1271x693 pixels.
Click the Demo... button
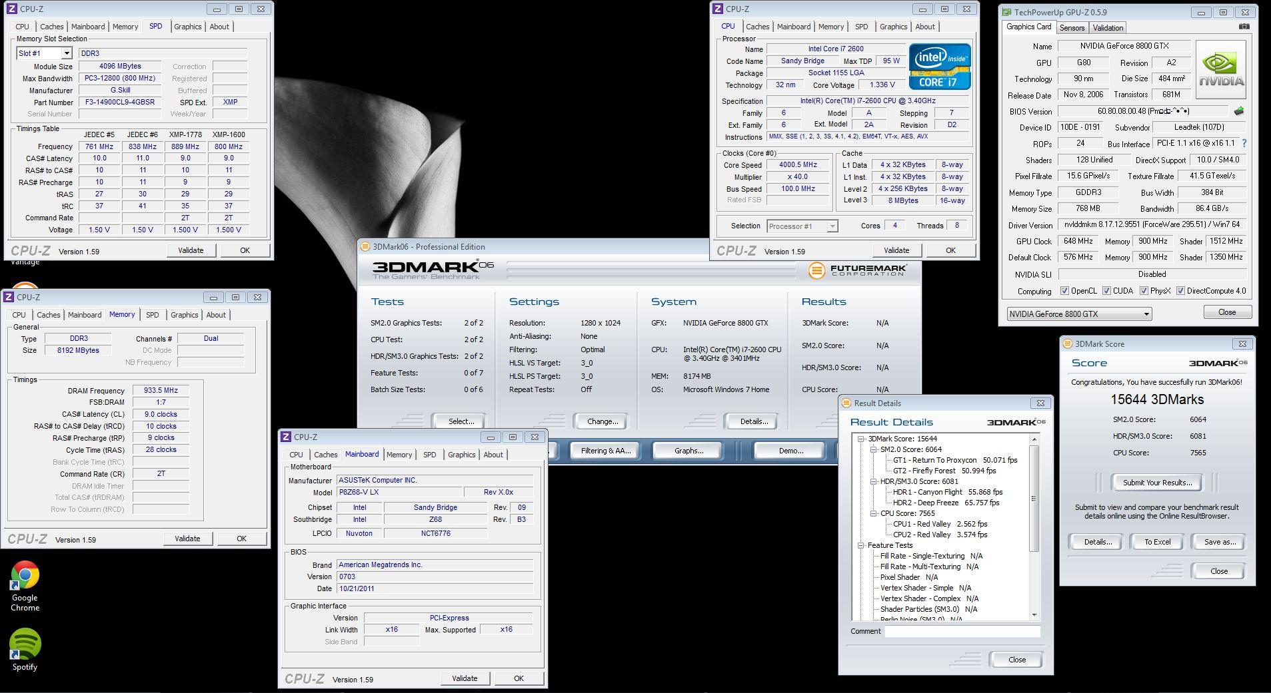(x=790, y=451)
